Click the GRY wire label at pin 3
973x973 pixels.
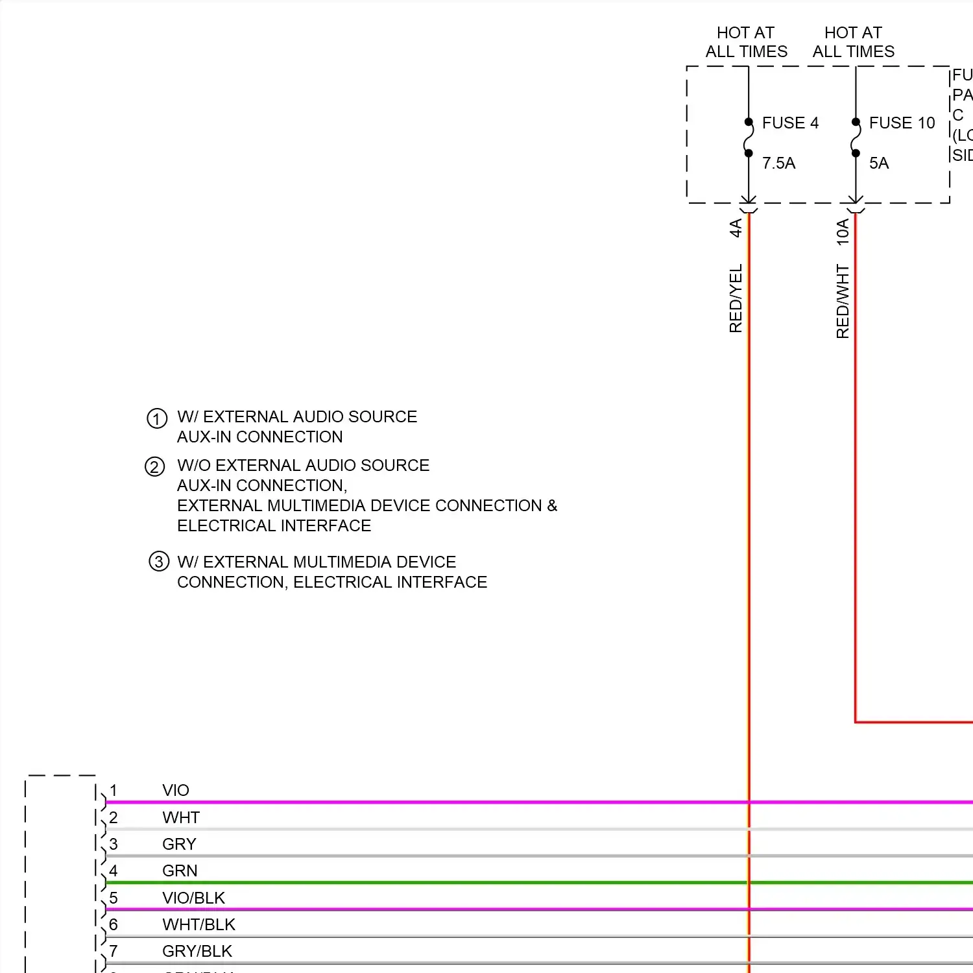(x=179, y=844)
